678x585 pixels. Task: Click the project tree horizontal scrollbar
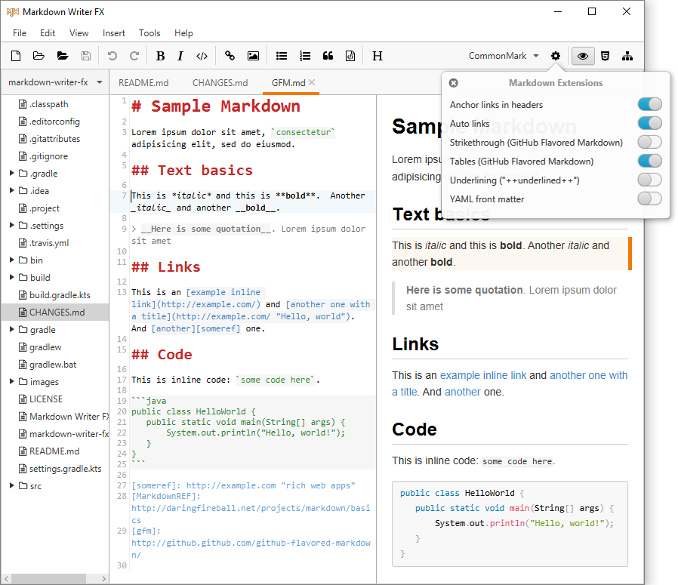(48, 578)
